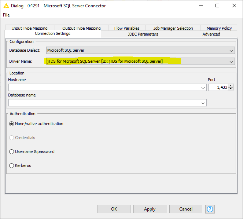Switch to the JDBC Parameters tab
This screenshot has width=243, height=219.
(143, 34)
